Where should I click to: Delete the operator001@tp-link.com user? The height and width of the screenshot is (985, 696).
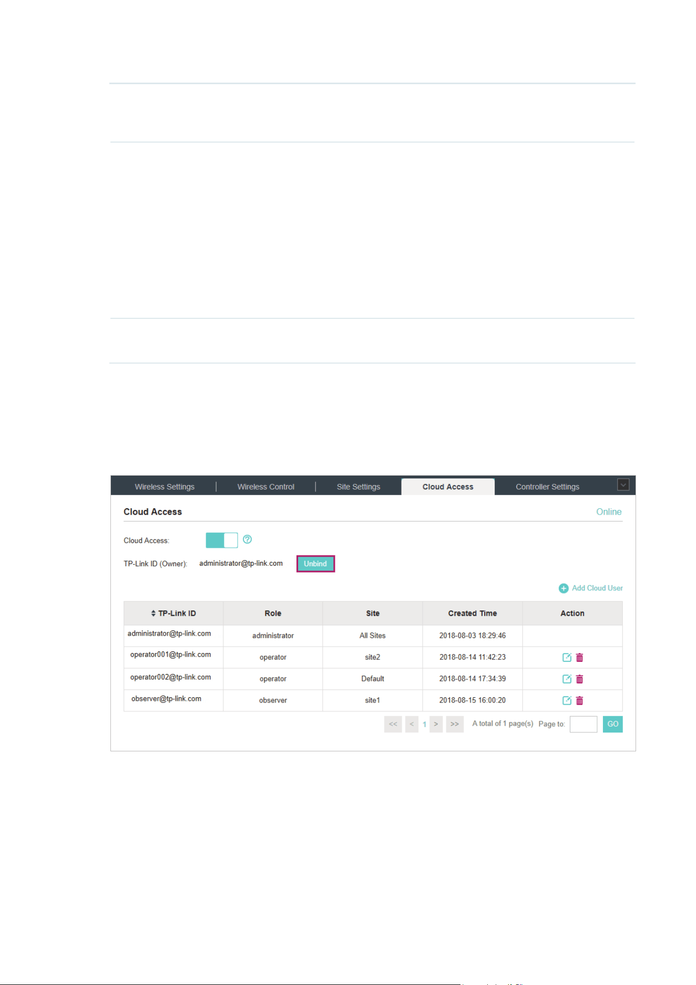click(579, 657)
